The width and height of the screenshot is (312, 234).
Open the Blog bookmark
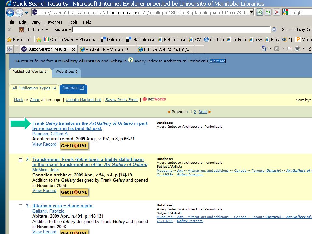272,39
